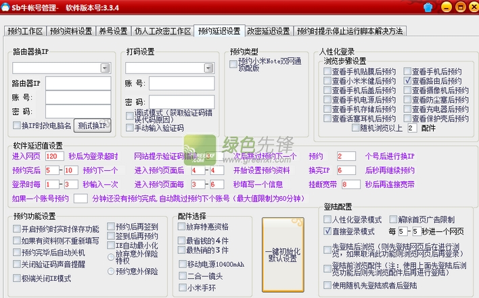Check 最热销的3件
The height and width of the screenshot is (298, 479).
click(181, 250)
